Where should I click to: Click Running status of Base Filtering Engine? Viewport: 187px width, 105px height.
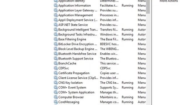pos(127,39)
